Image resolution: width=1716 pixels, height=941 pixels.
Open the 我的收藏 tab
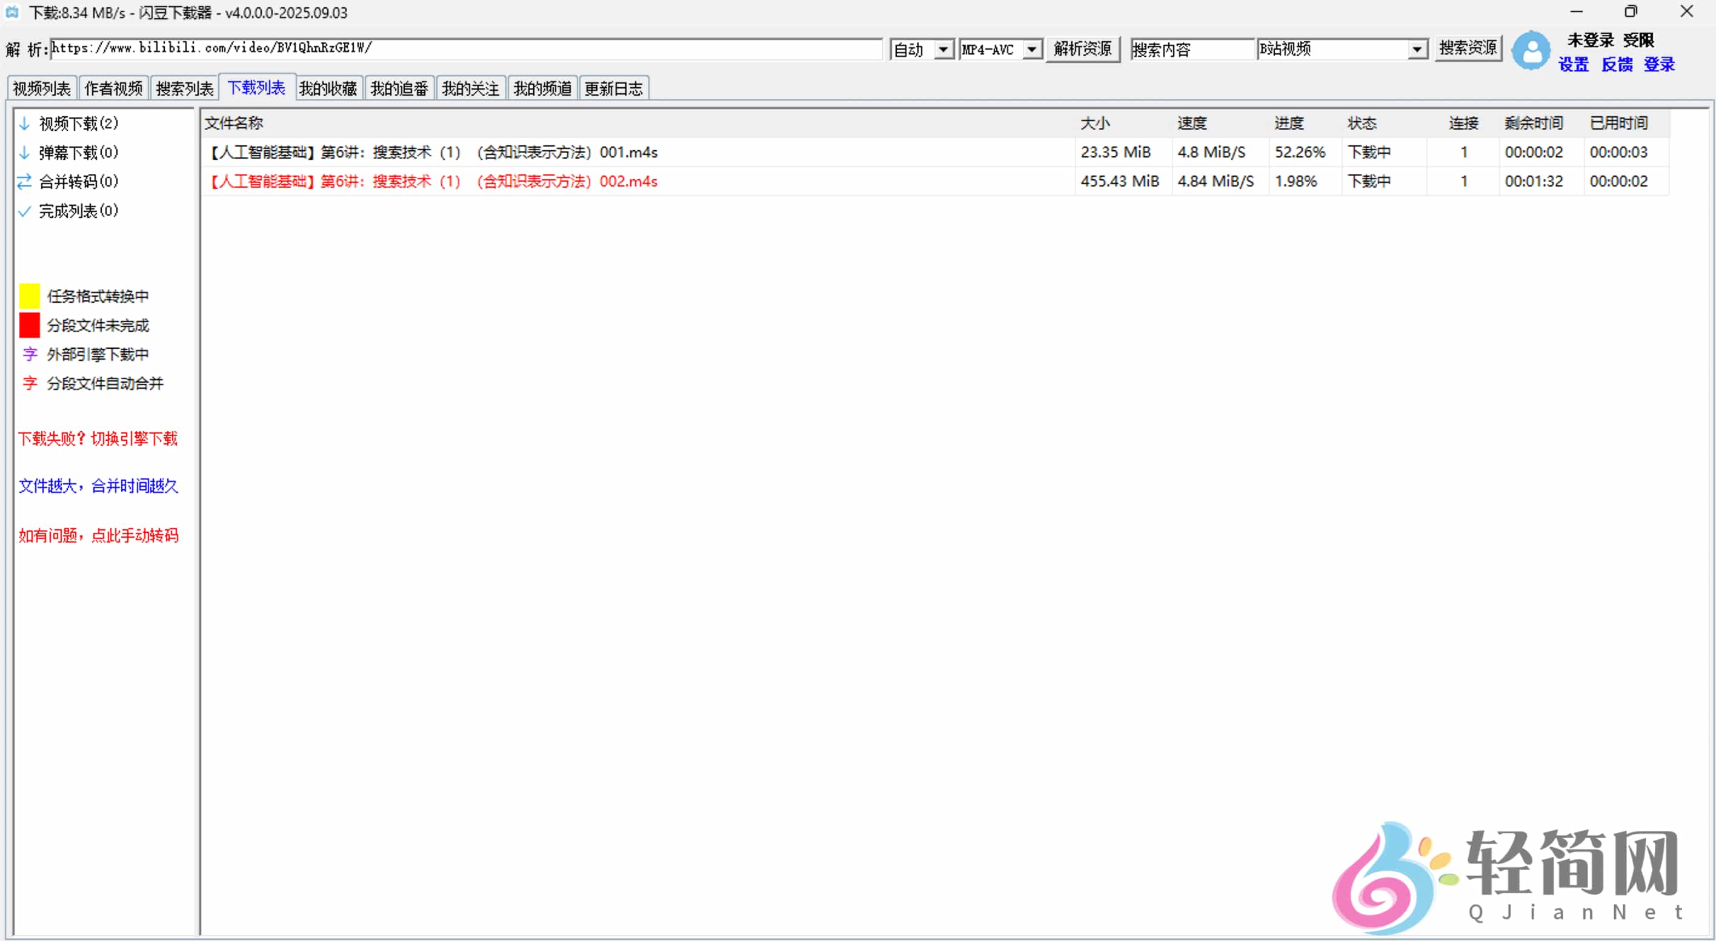(328, 88)
